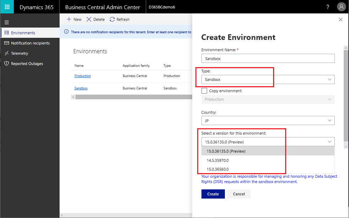349x218 pixels.
Task: Click the Reported Outages shield icon
Action: point(7,64)
